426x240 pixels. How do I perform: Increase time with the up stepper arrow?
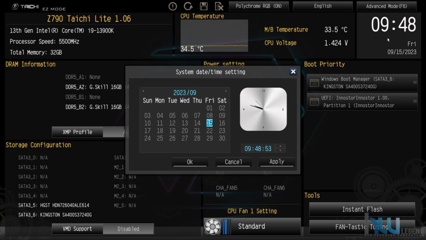click(280, 146)
